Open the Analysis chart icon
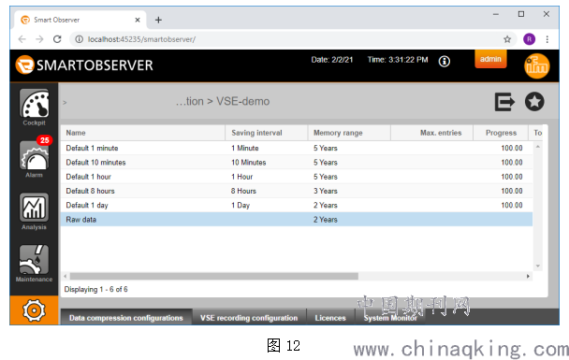 click(x=34, y=208)
